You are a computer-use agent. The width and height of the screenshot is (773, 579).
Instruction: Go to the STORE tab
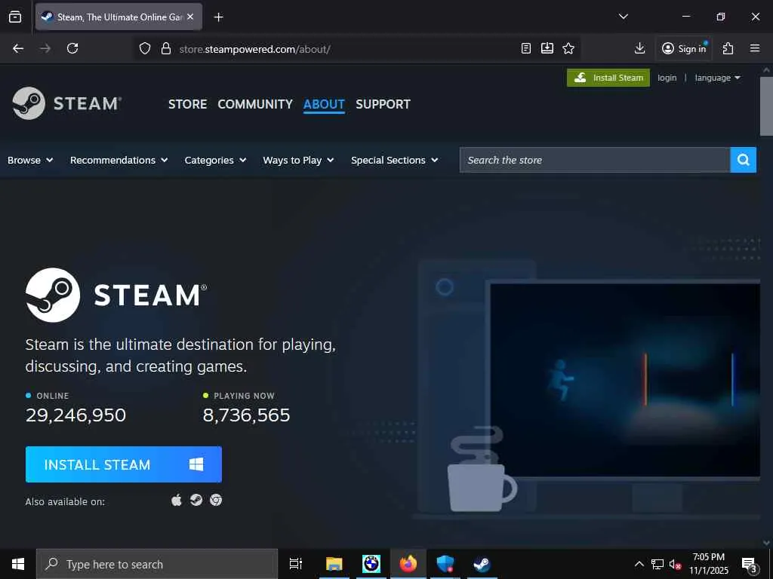[x=187, y=104]
